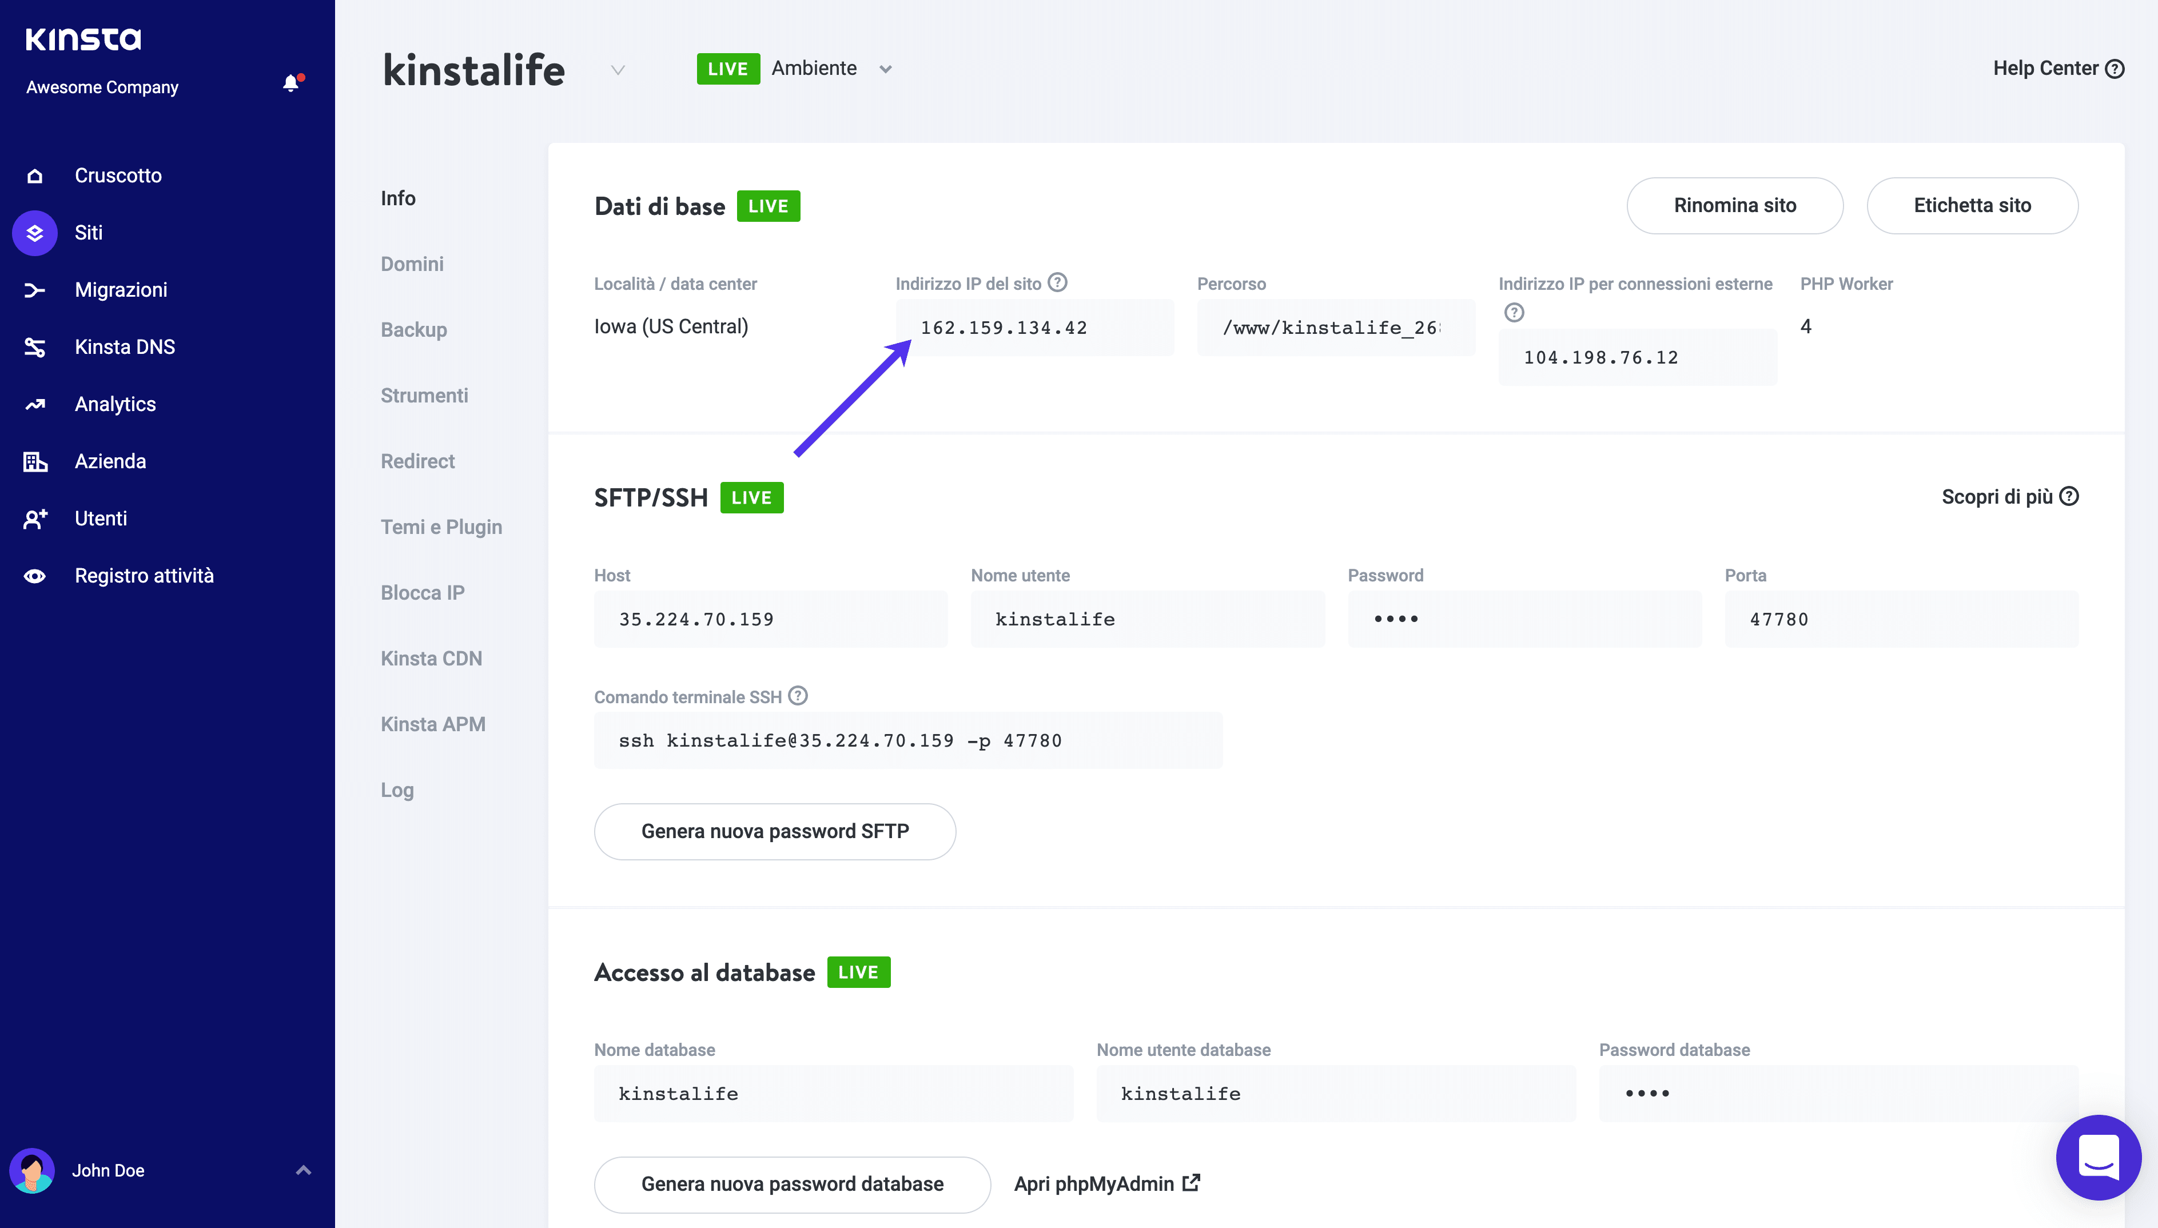Click the notification bell
This screenshot has height=1228, width=2158.
(x=290, y=82)
